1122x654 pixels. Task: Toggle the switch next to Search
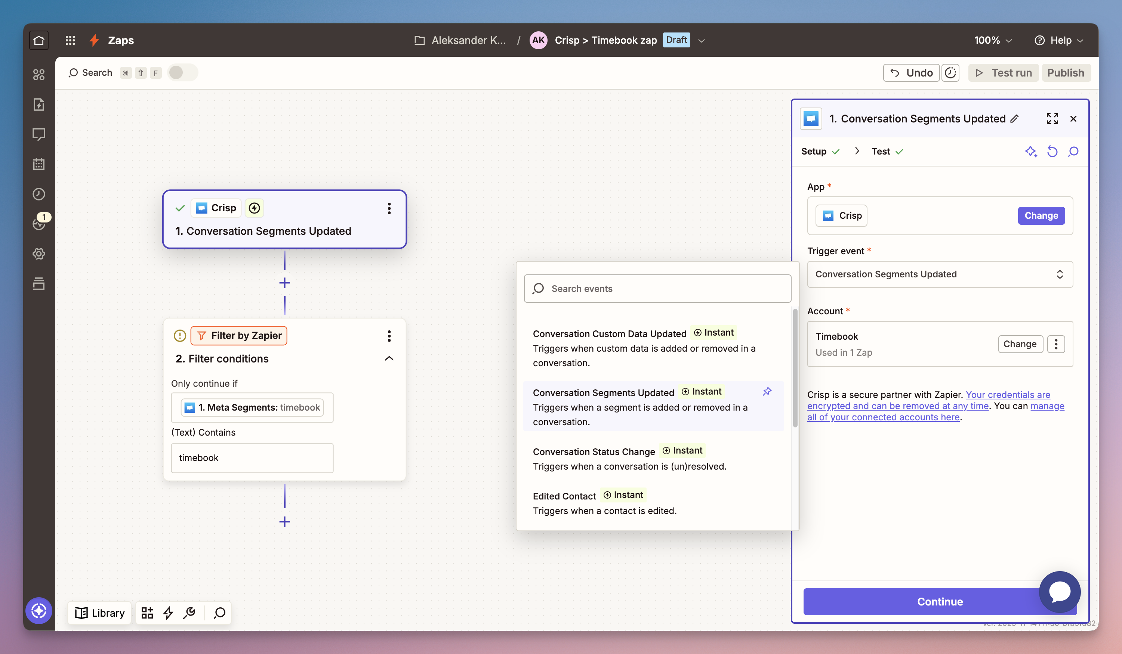click(x=182, y=72)
